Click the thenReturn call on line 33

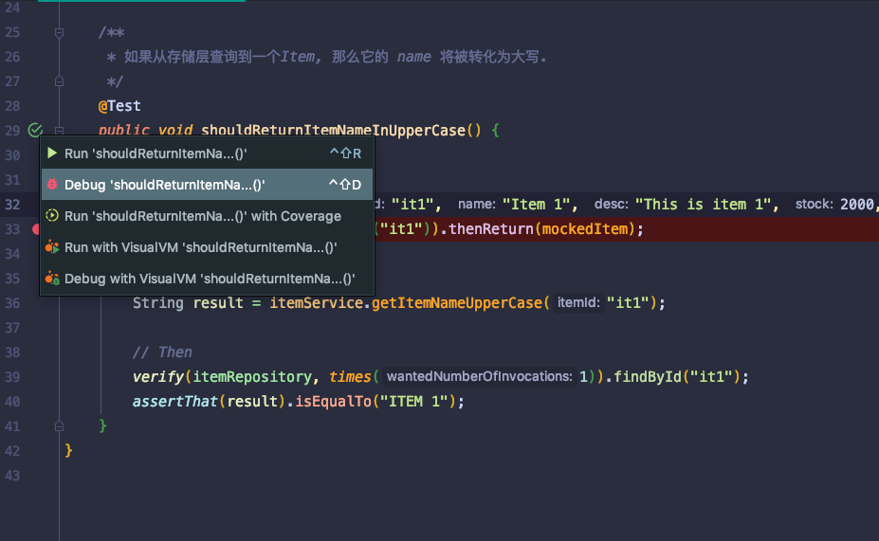tap(491, 229)
